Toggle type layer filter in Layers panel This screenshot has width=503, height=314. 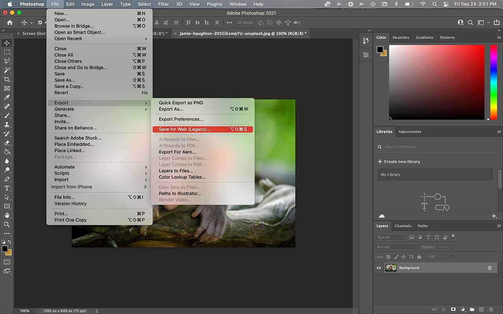(428, 237)
